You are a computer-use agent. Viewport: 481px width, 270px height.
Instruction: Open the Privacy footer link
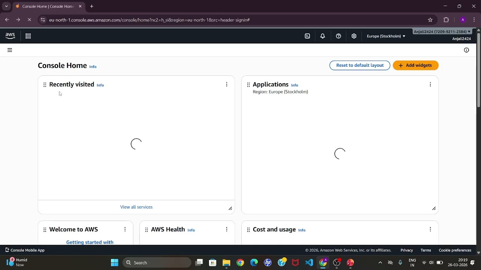407,250
